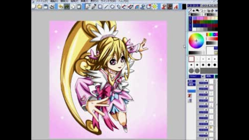The height and width of the screenshot is (140, 249).
Task: Click the new canvas icon in the toolbar
Action: point(33,6)
